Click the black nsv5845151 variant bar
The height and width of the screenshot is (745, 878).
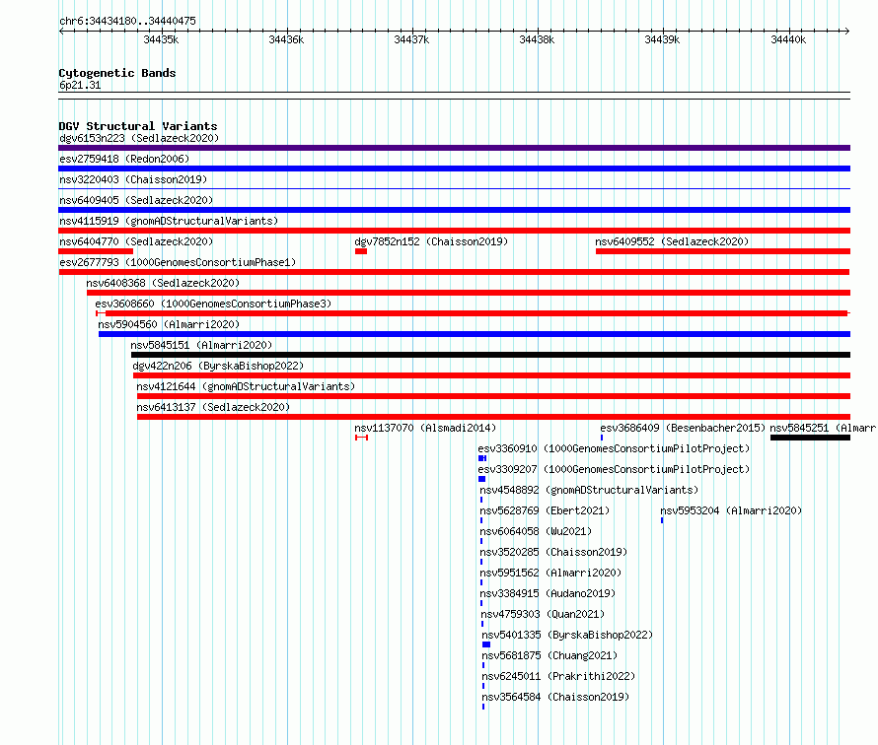pos(490,355)
